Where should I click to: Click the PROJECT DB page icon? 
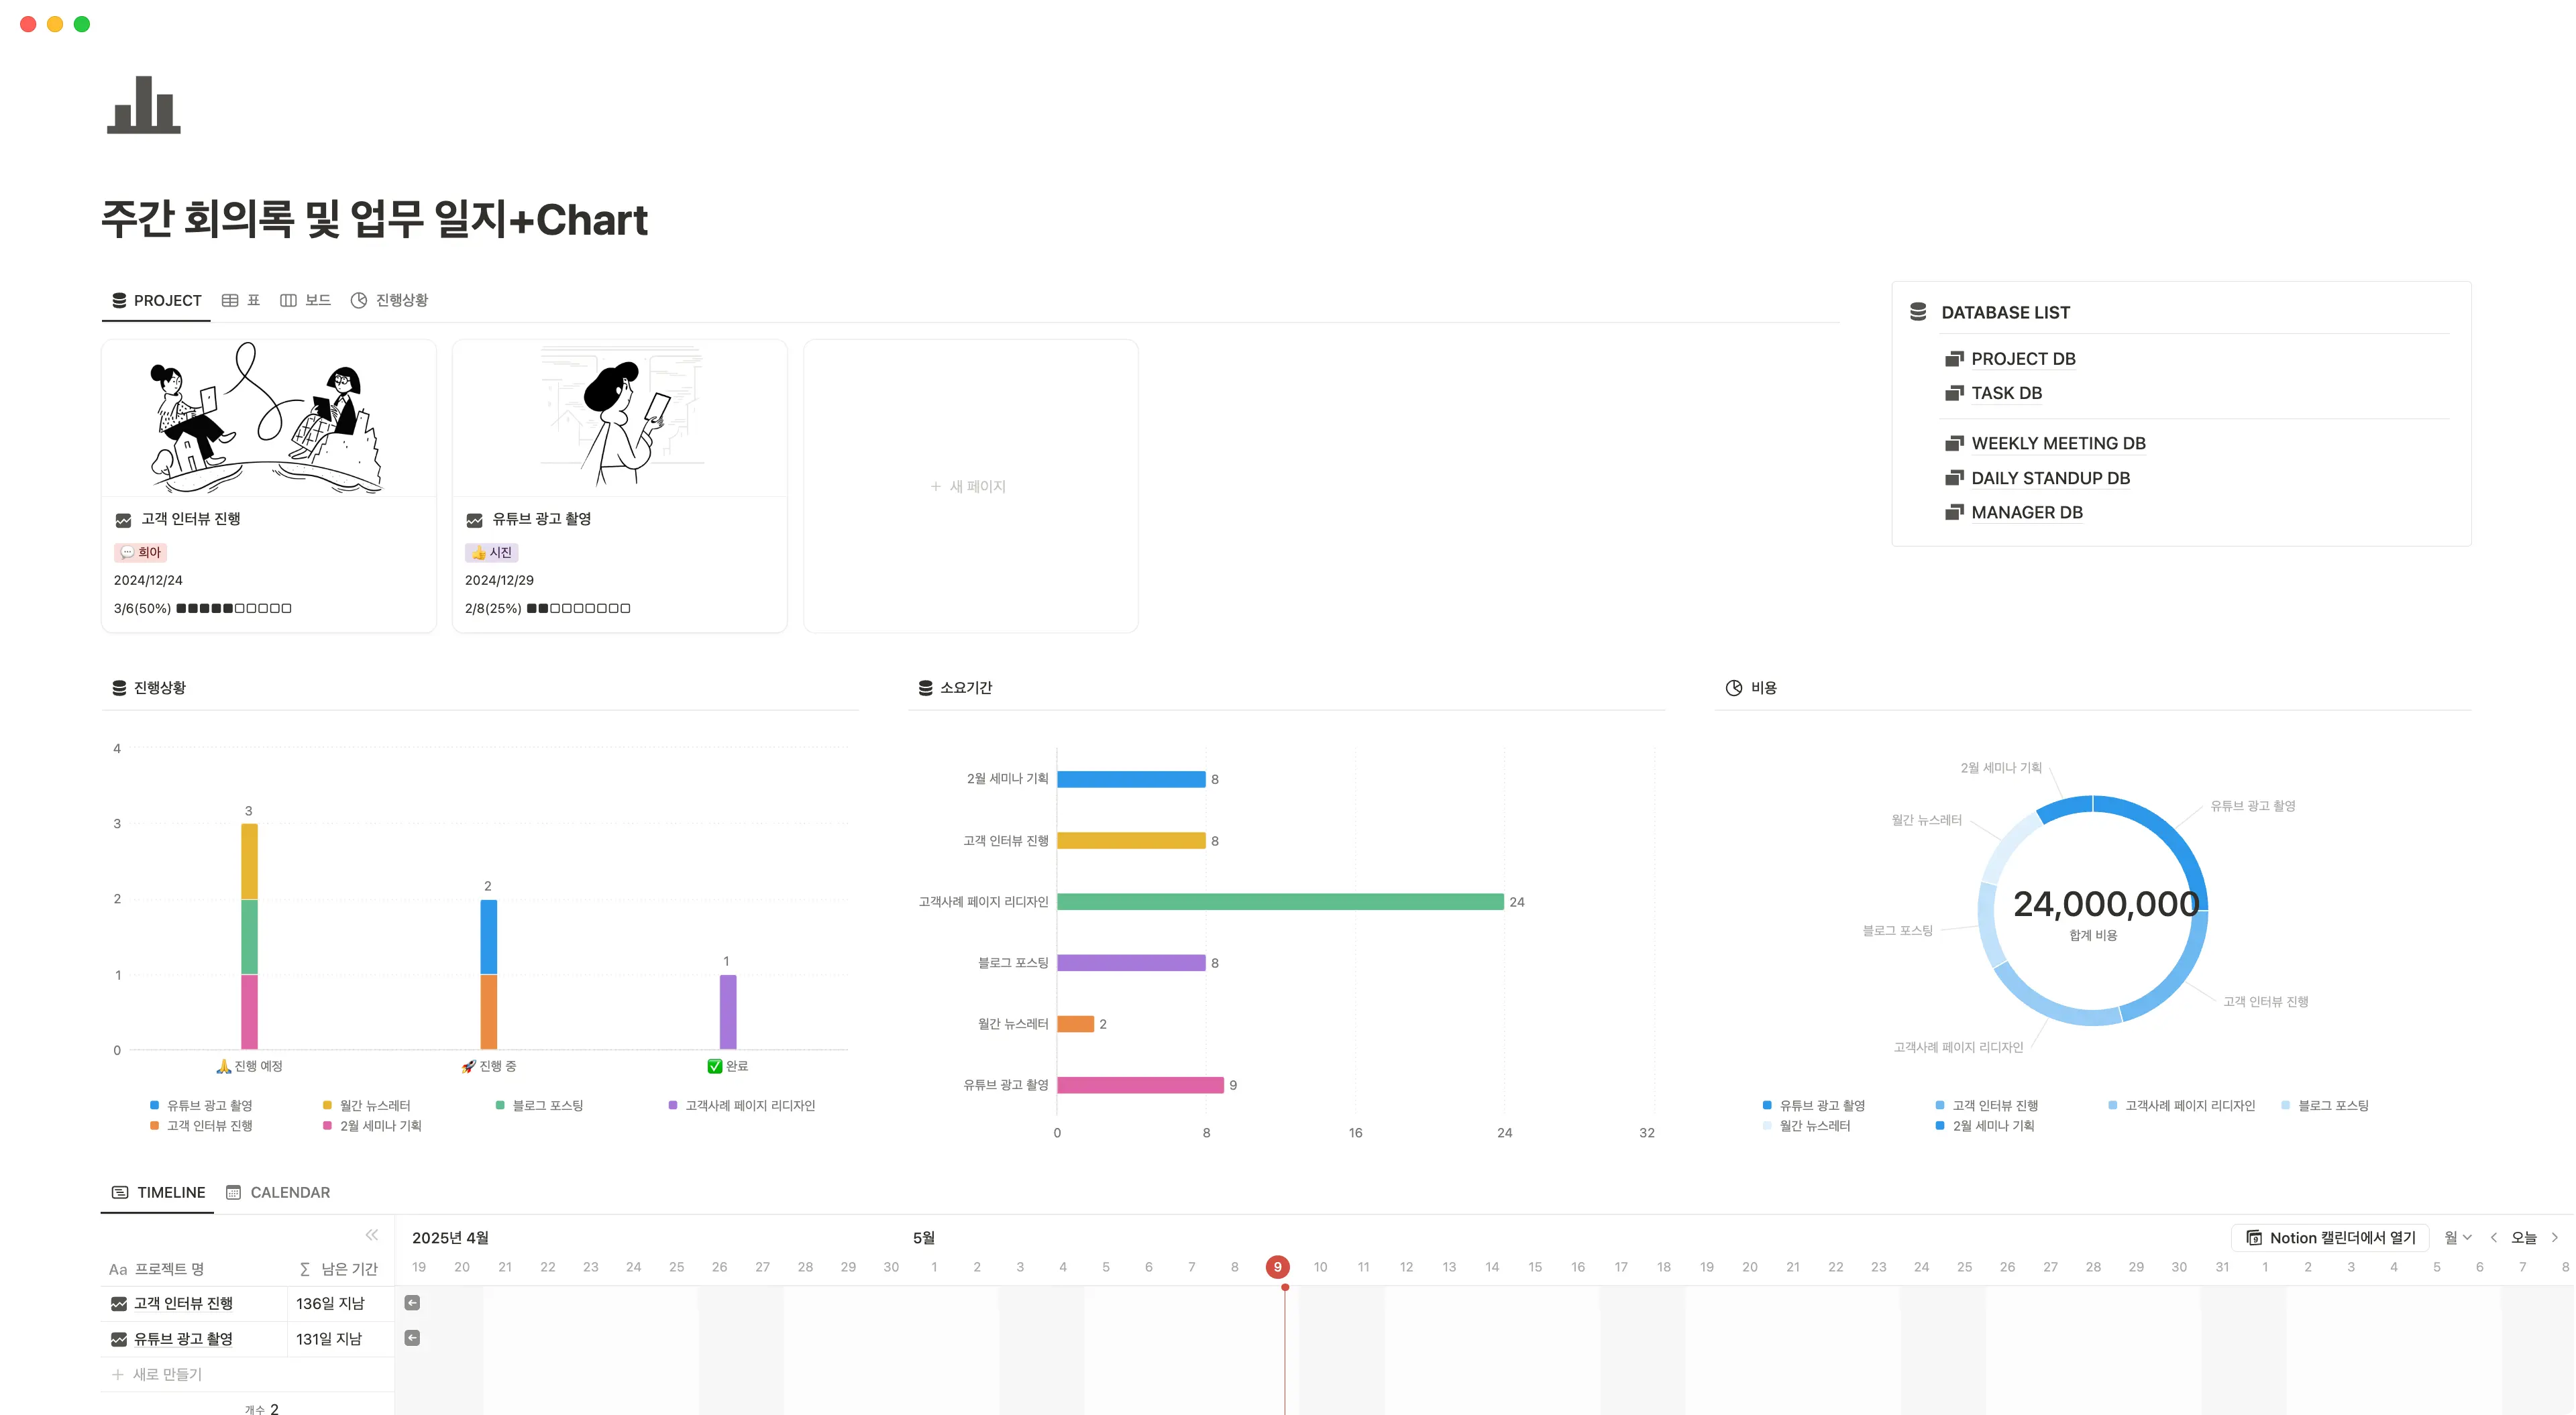pyautogui.click(x=1954, y=359)
